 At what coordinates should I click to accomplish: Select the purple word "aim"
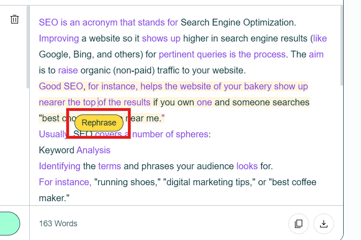point(316,54)
